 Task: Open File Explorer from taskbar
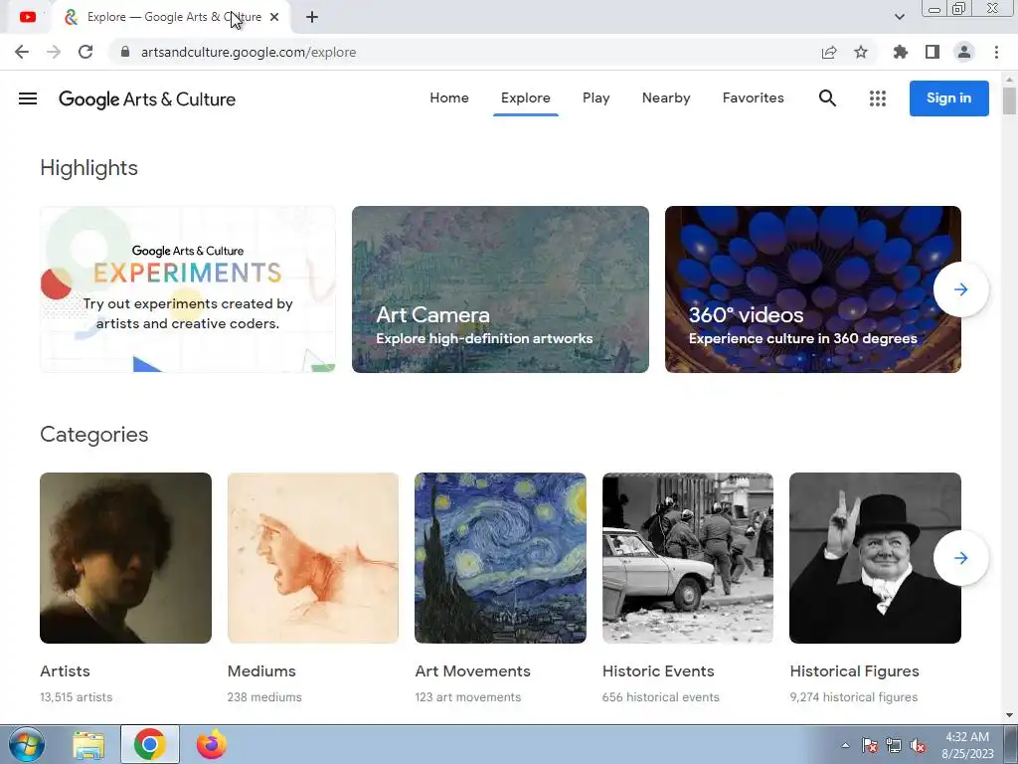point(88,745)
